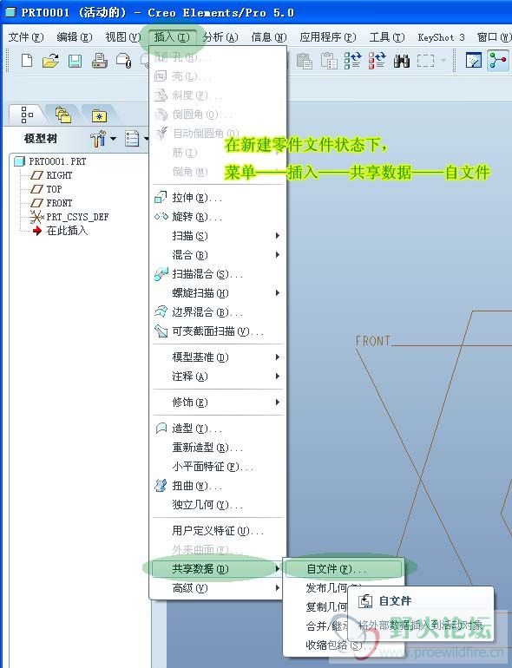This screenshot has width=512, height=668.
Task: Click the extrude icon beside 拉伸
Action: point(161,197)
